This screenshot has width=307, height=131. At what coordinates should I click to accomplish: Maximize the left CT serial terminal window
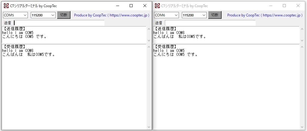tap(131, 6)
